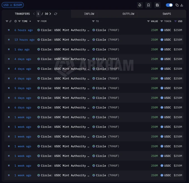The image size is (189, 183).
Task: Go to next transfers page
Action: point(50,14)
